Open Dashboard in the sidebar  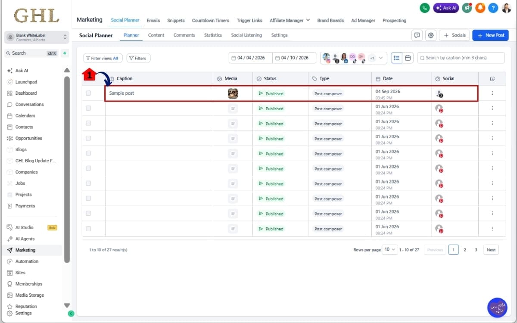point(26,93)
